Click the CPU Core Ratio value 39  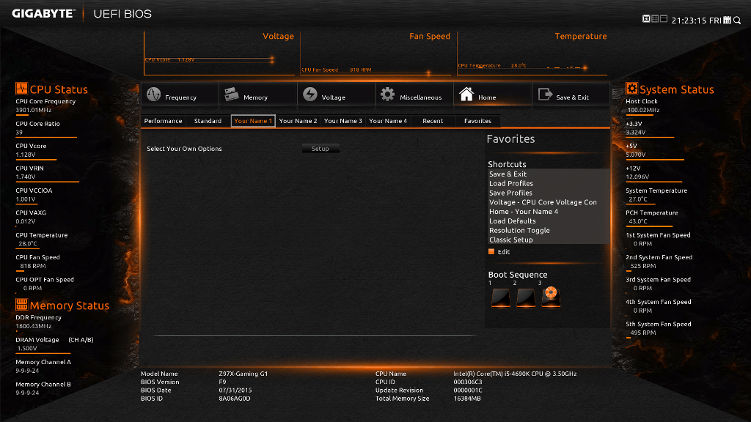(x=19, y=133)
